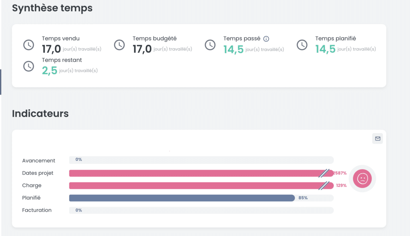The image size is (410, 236).
Task: Click the clock icon beside Temps vendu
Action: coord(28,45)
